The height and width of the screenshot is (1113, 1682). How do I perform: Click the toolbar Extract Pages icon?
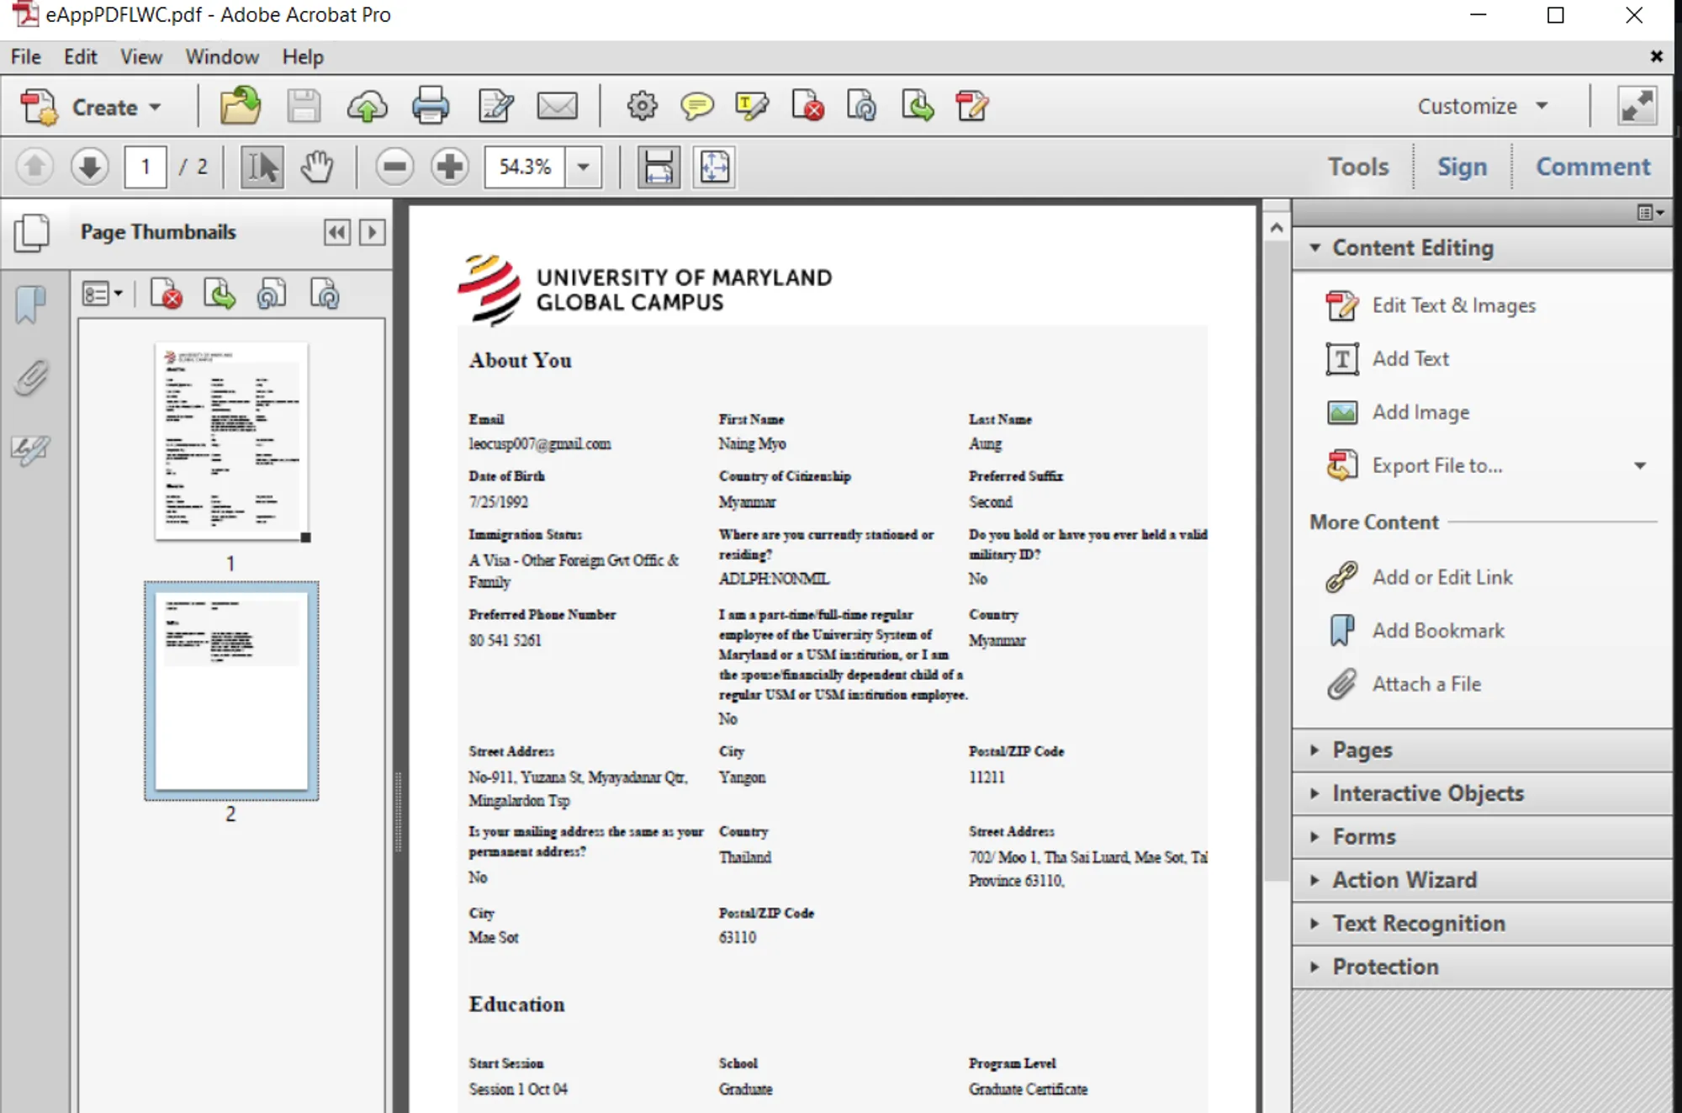[x=917, y=107]
